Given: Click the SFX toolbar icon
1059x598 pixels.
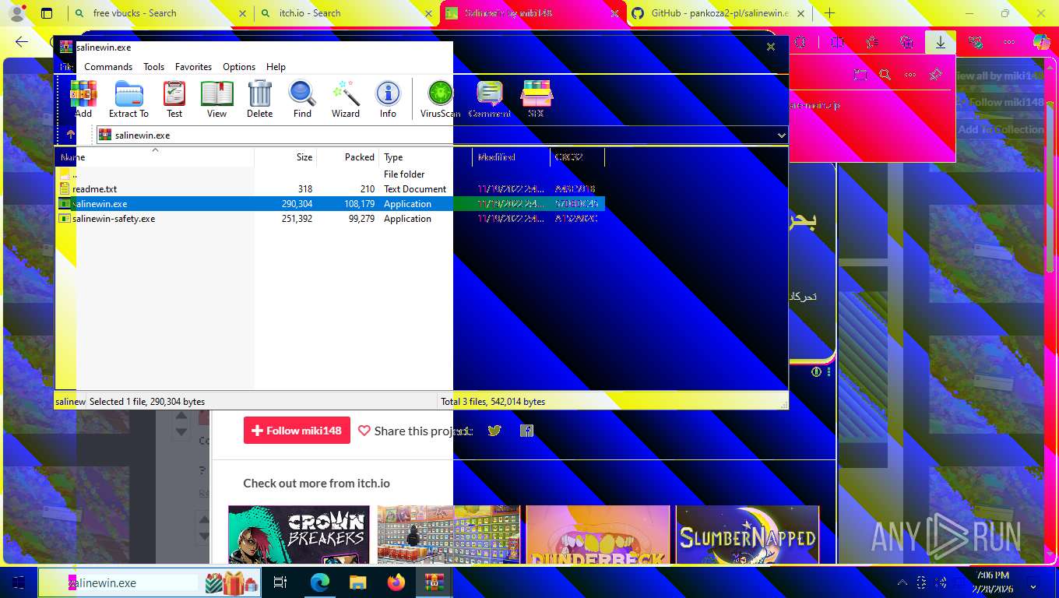Looking at the screenshot, I should coord(536,99).
